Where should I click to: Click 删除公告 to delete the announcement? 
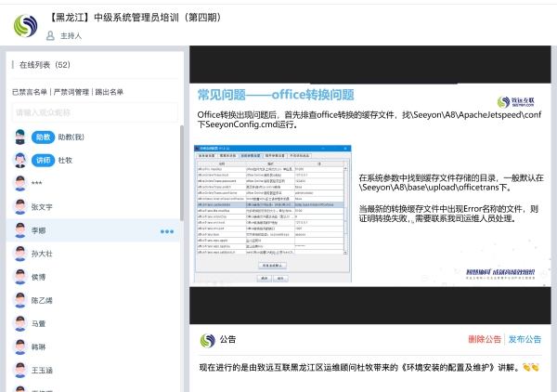(485, 339)
